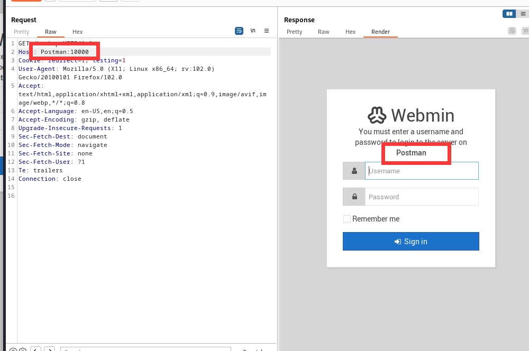Click the Upgrade-Insecure-Requests header line
The width and height of the screenshot is (529, 351).
coord(70,128)
